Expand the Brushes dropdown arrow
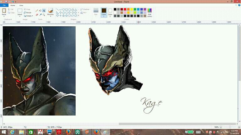Viewport: 241px width, 135px height. [x=51, y=16]
